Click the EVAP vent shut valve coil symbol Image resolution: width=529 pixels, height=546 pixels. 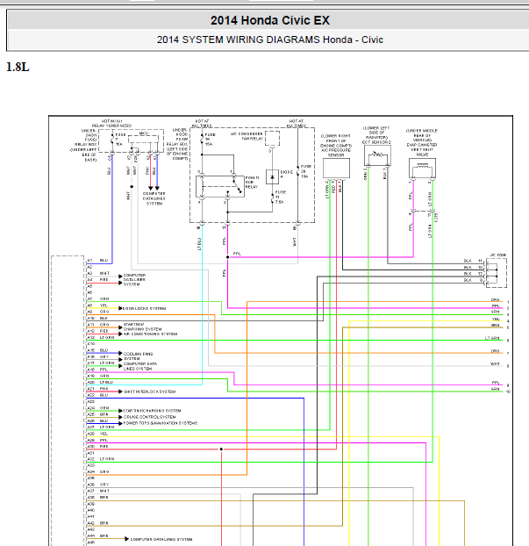coord(422,169)
